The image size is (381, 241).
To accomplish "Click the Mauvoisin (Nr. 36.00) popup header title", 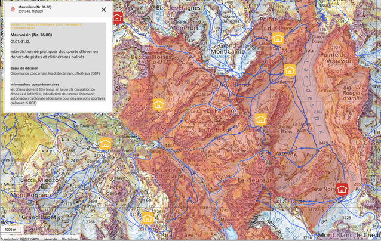I will tap(34, 7).
